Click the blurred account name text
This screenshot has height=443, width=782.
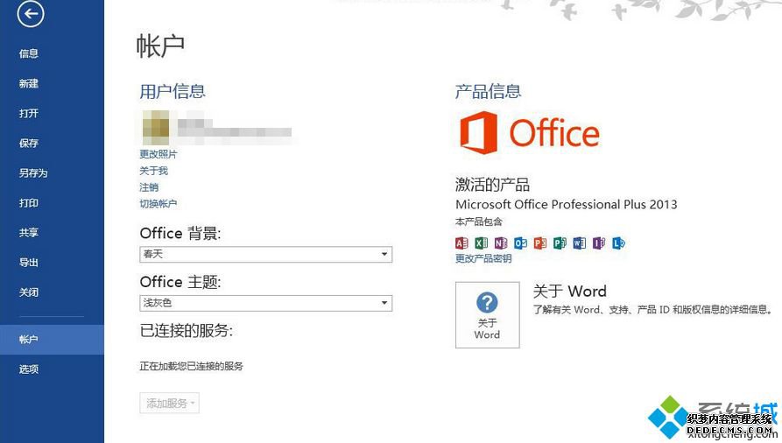pyautogui.click(x=235, y=128)
